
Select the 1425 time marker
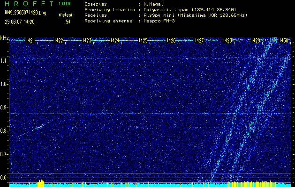tap(143, 40)
